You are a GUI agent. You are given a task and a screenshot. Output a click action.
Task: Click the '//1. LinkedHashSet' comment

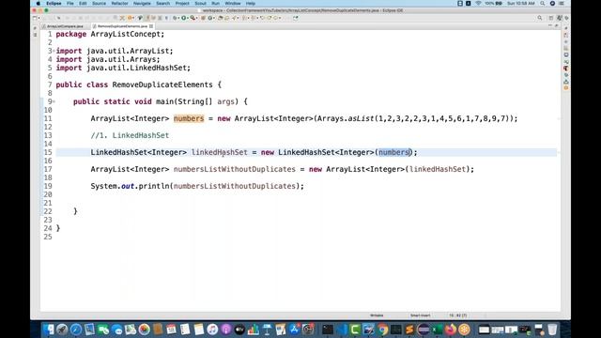tap(130, 135)
